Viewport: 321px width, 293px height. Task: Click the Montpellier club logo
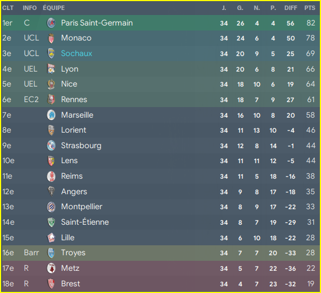coord(51,207)
